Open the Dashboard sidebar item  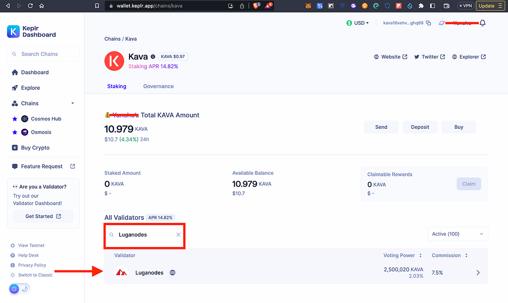[x=30, y=72]
